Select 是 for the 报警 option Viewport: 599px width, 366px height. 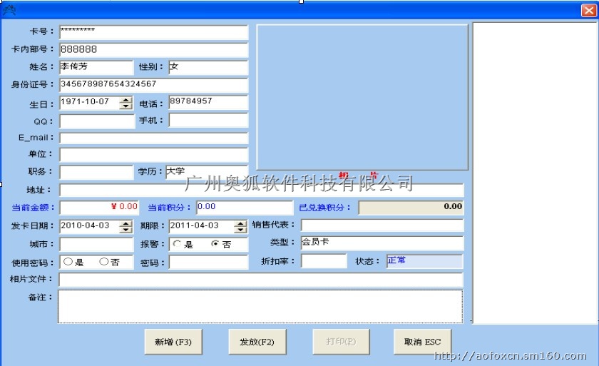coord(177,244)
